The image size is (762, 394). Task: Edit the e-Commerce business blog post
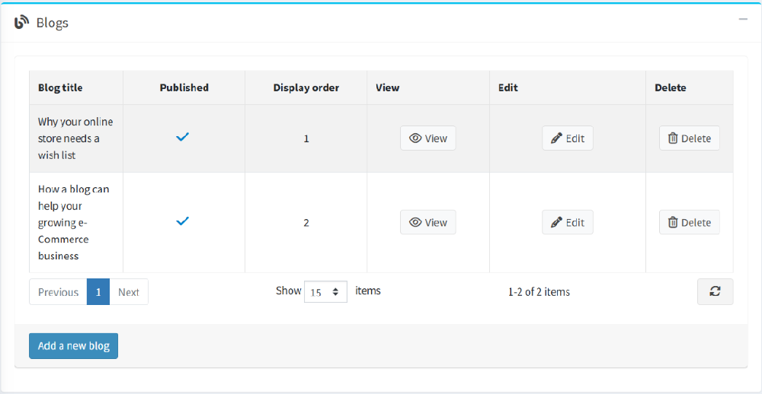pyautogui.click(x=567, y=222)
